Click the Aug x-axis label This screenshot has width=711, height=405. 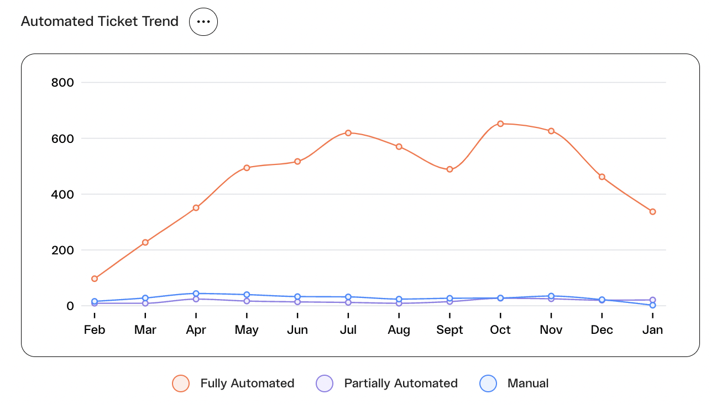[399, 330]
